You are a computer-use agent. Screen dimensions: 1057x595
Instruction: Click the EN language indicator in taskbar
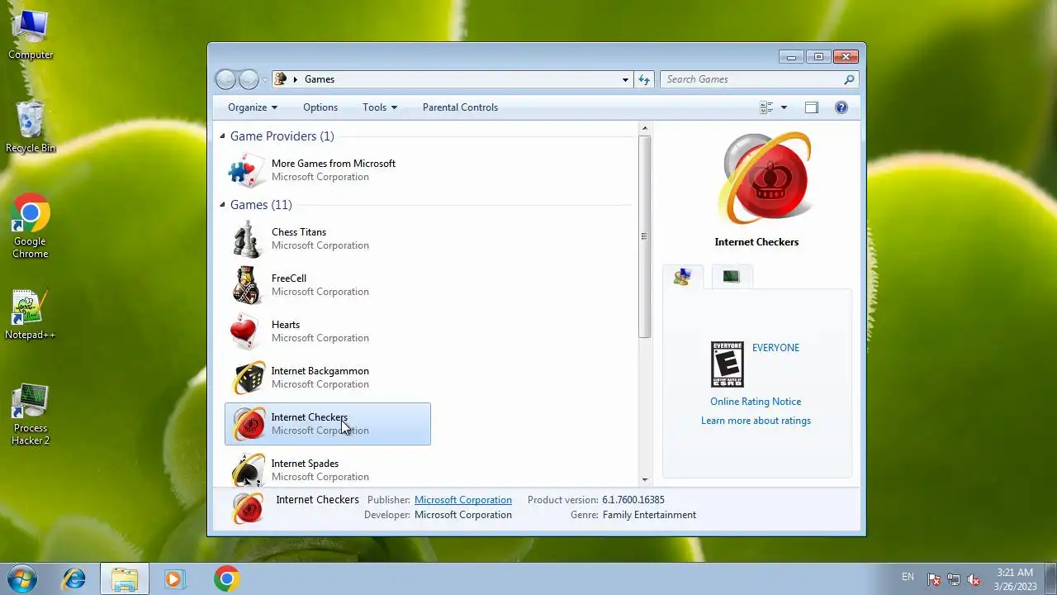point(908,577)
